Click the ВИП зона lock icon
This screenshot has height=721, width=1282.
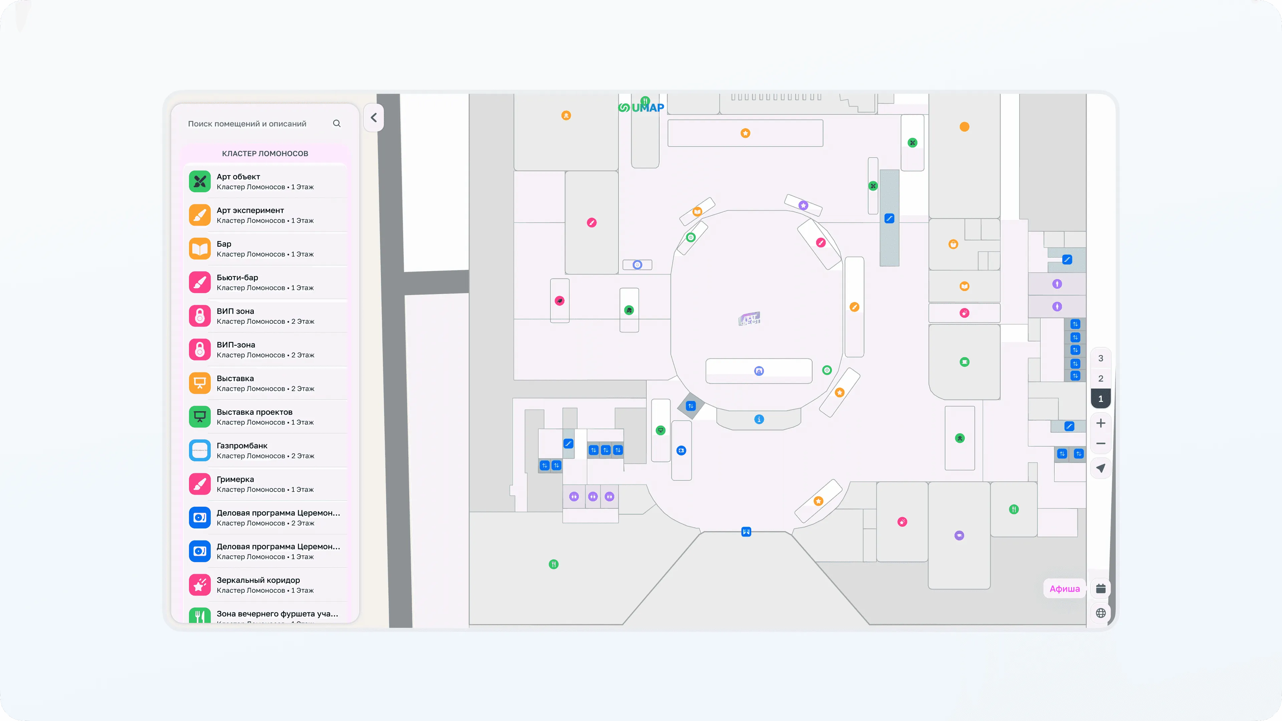pyautogui.click(x=200, y=316)
